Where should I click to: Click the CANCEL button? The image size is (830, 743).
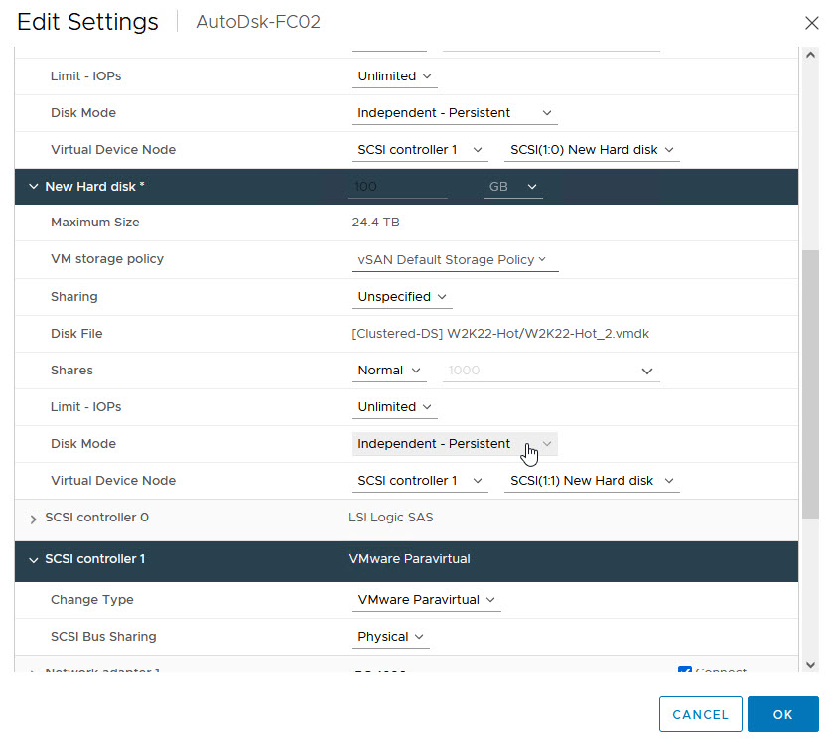(x=700, y=714)
